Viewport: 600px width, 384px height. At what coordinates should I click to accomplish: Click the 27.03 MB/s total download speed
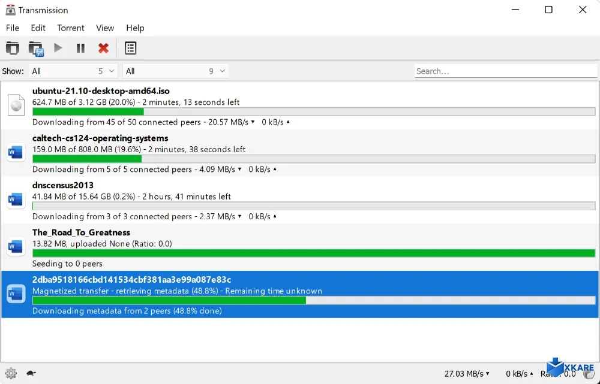point(467,374)
